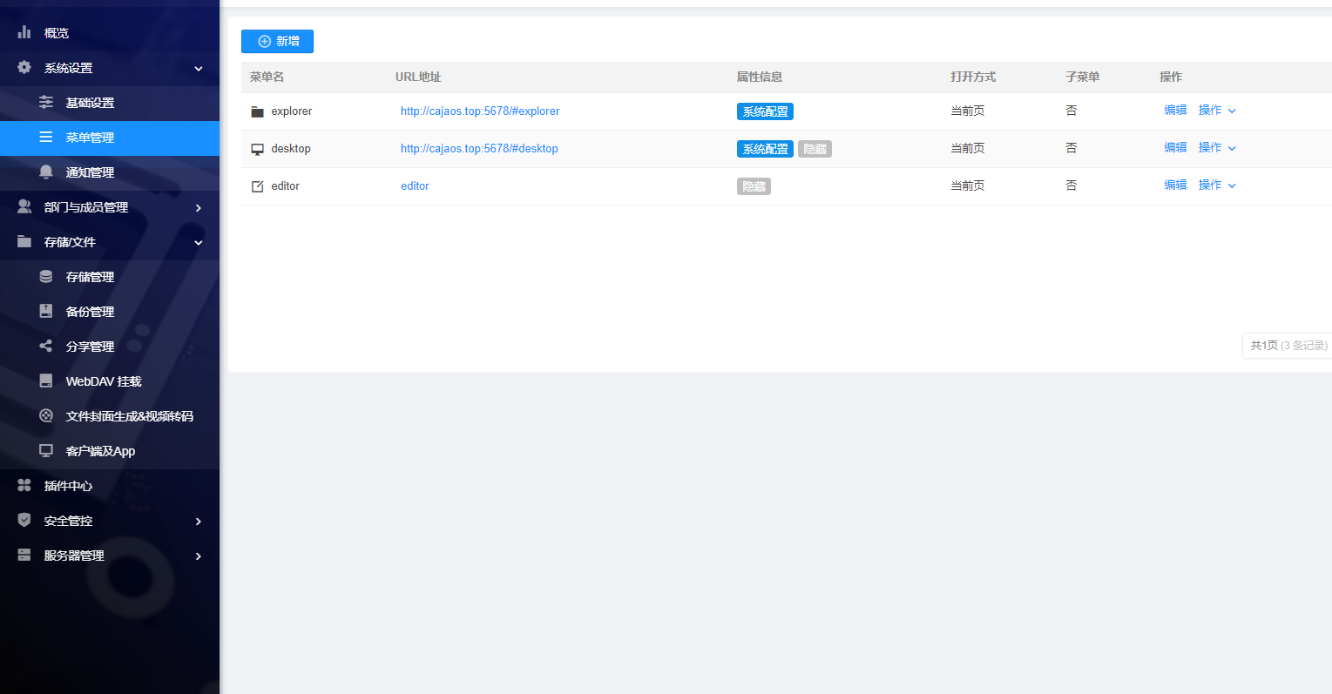This screenshot has height=694, width=1332.
Task: Expand the 部门与成员管理 submenu arrow
Action: (x=199, y=207)
